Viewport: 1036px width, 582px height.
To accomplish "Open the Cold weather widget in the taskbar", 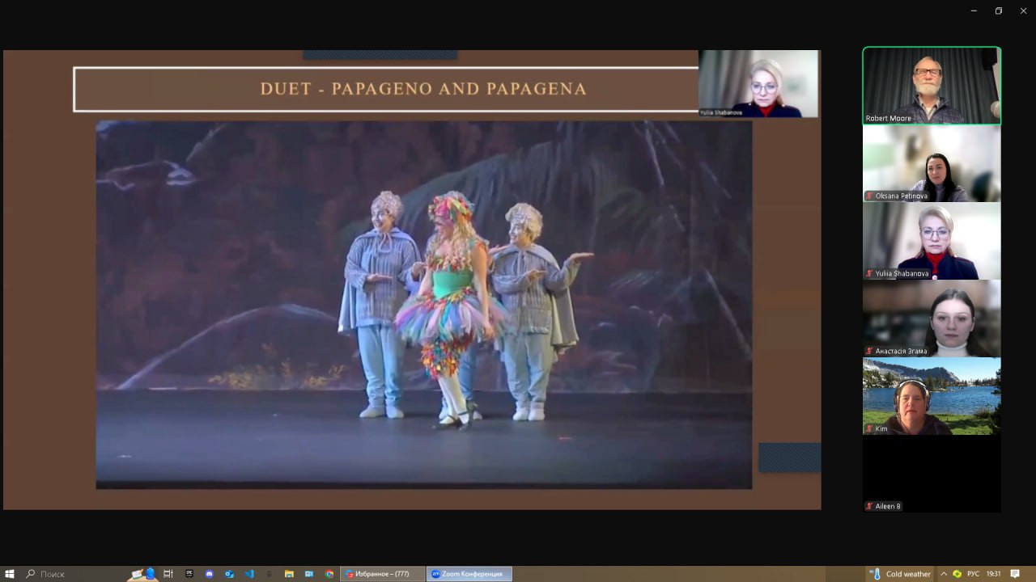I will click(x=900, y=574).
